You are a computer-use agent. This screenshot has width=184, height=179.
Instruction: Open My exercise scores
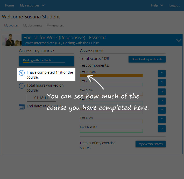point(150,144)
